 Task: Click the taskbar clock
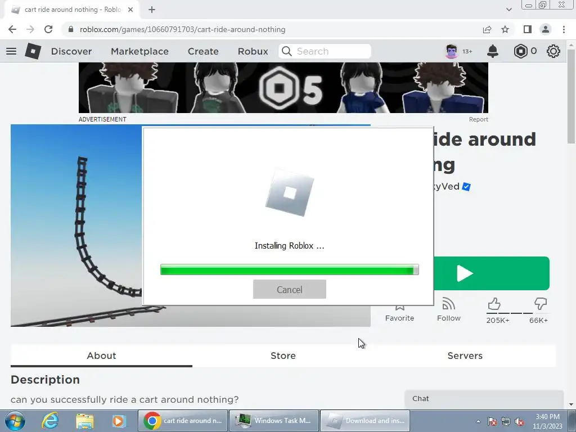pyautogui.click(x=547, y=421)
